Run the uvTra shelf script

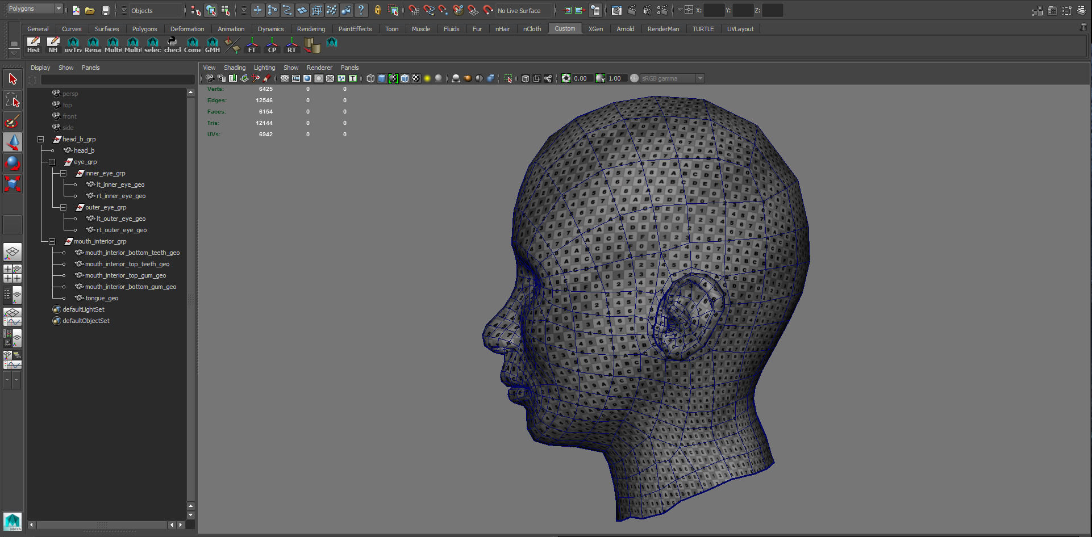click(x=73, y=45)
